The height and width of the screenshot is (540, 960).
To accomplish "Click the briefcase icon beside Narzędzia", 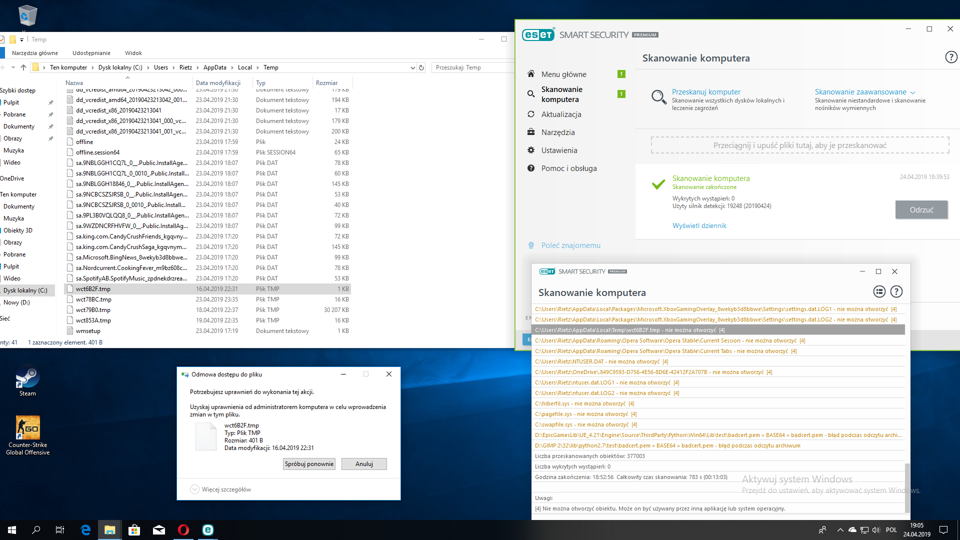I will [531, 132].
